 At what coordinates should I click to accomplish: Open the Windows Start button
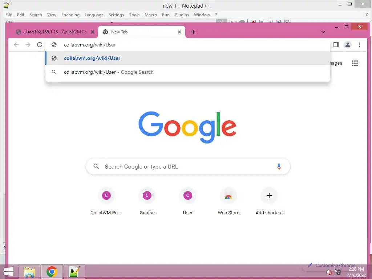click(9, 272)
